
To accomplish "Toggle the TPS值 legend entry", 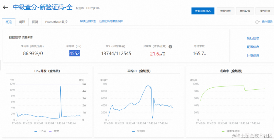I will click(41, 131).
